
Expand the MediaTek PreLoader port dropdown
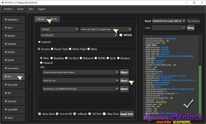click(x=169, y=21)
